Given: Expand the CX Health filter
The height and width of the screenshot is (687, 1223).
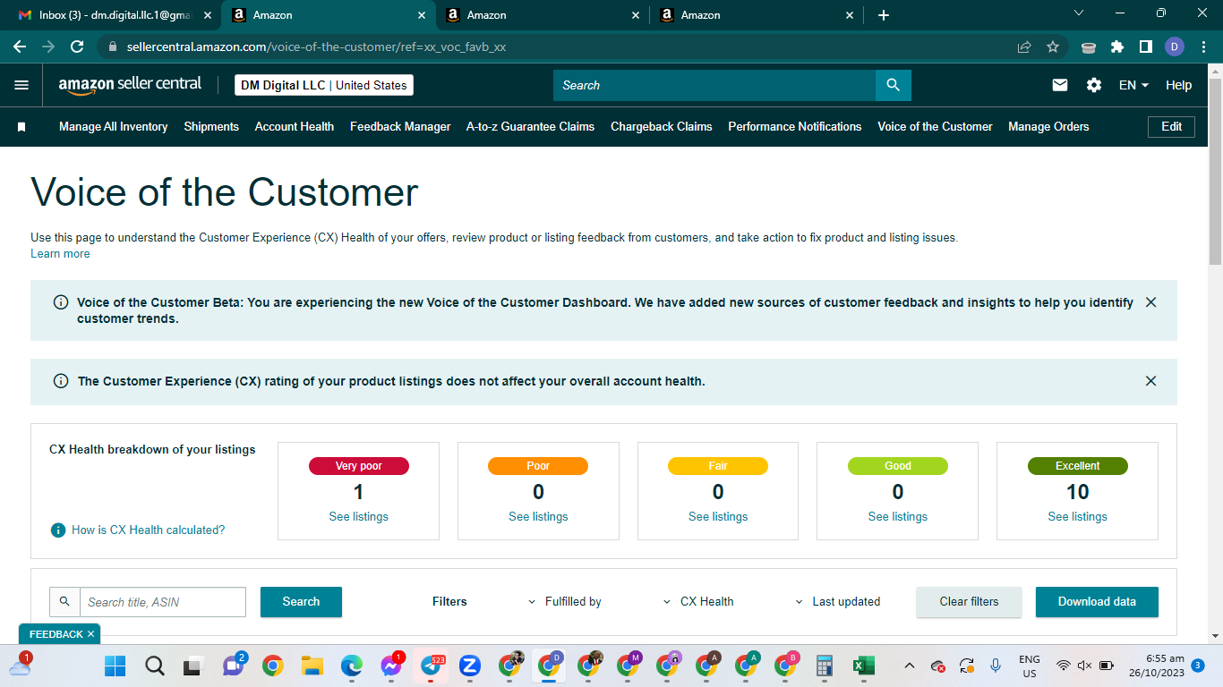Looking at the screenshot, I should [x=698, y=602].
